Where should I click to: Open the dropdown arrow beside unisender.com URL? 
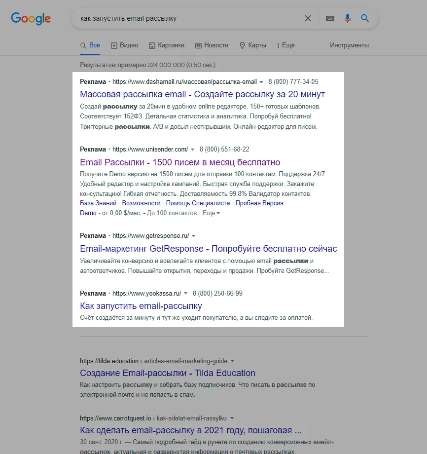click(192, 150)
